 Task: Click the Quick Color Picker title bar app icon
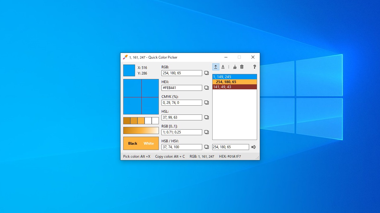(x=125, y=57)
